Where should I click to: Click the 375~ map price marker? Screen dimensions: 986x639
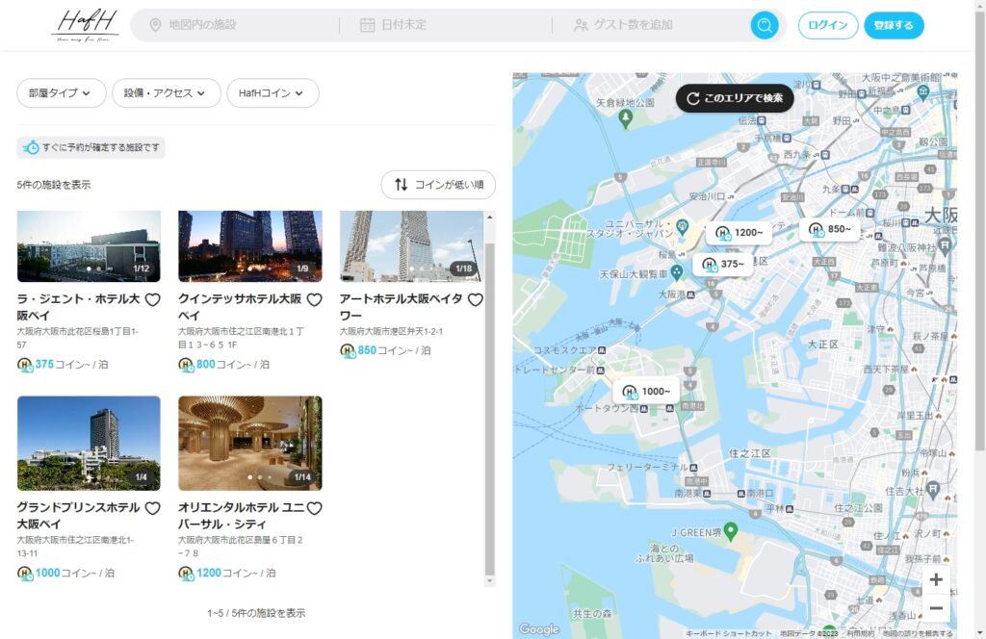(x=723, y=264)
